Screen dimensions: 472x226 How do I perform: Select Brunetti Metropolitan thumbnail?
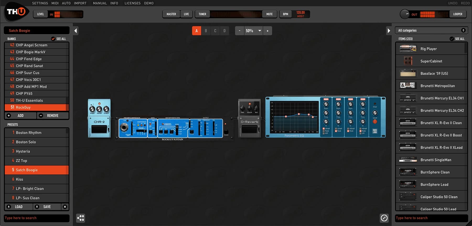(x=408, y=86)
